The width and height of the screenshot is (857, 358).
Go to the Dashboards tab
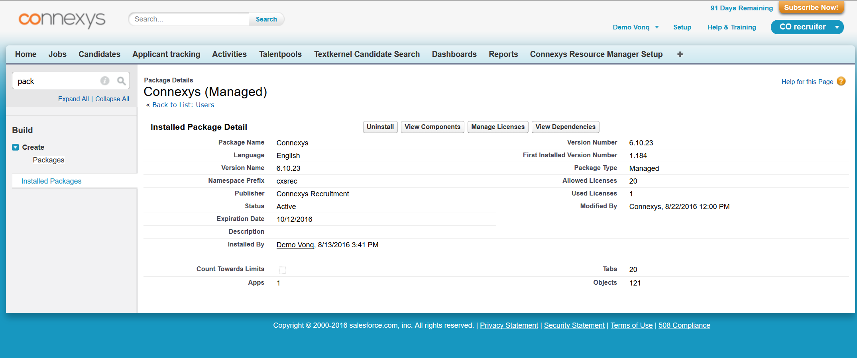coord(454,54)
